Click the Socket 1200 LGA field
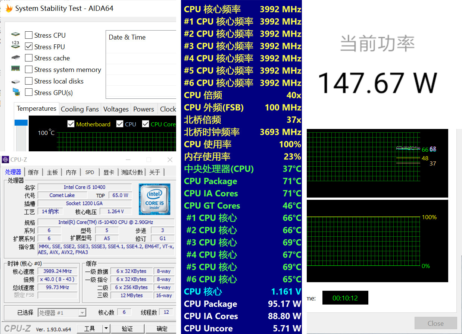462x334 pixels. (x=84, y=203)
